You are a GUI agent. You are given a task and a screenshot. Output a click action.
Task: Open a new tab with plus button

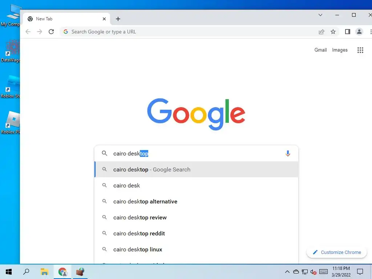pyautogui.click(x=118, y=19)
